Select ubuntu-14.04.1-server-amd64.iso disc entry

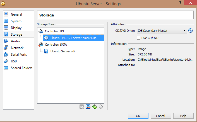click(x=73, y=38)
